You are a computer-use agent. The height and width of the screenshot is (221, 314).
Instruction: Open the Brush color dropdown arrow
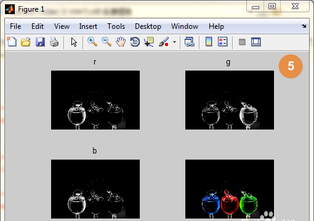[x=174, y=42]
